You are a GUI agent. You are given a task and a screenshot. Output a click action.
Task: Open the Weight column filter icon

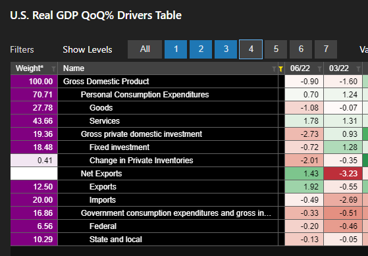(53, 69)
